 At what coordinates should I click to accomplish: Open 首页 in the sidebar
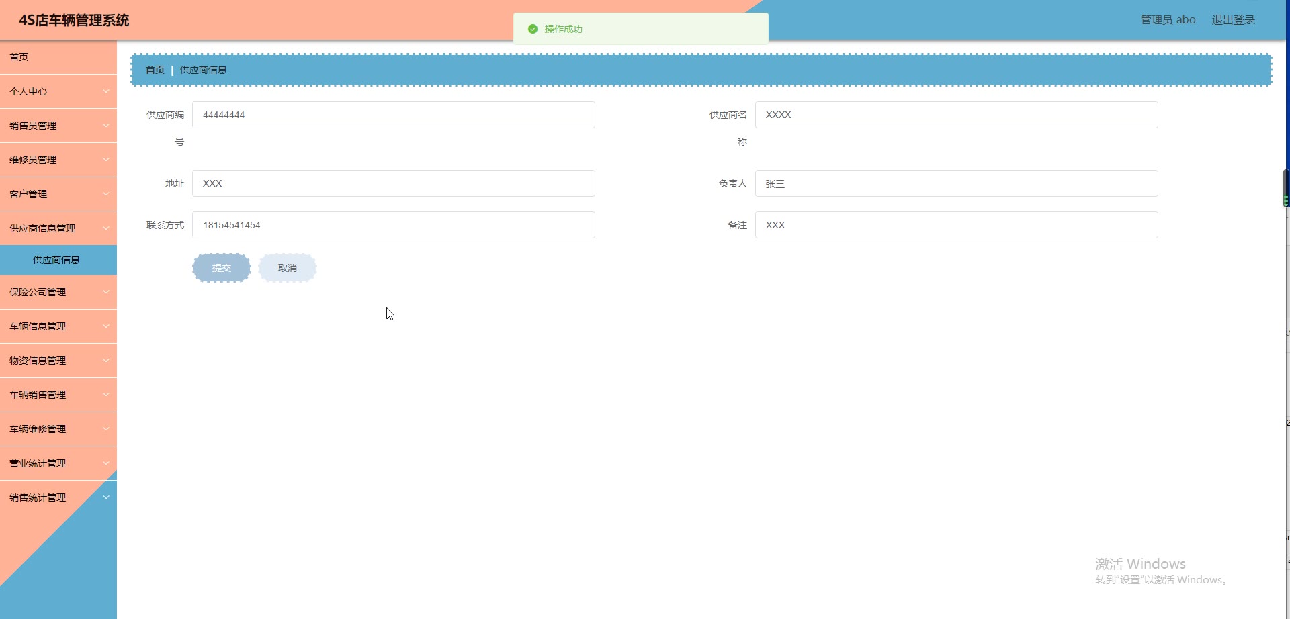[58, 57]
